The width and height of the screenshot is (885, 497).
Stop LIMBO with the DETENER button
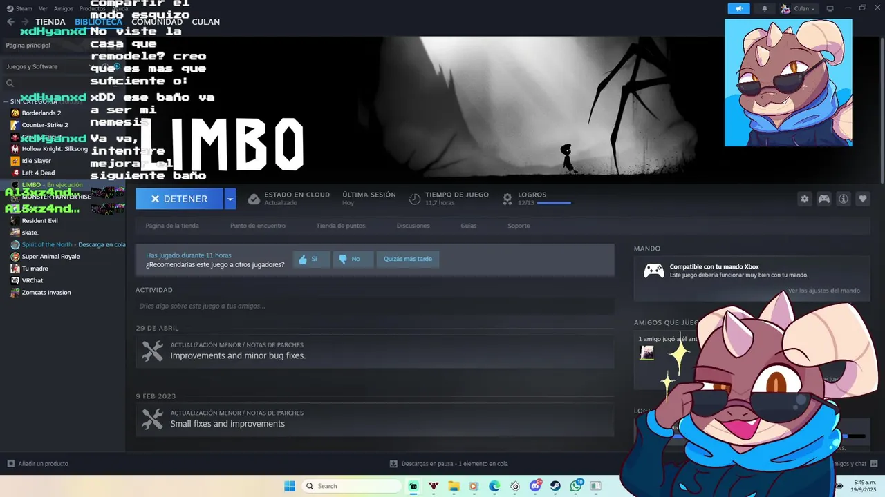[179, 199]
